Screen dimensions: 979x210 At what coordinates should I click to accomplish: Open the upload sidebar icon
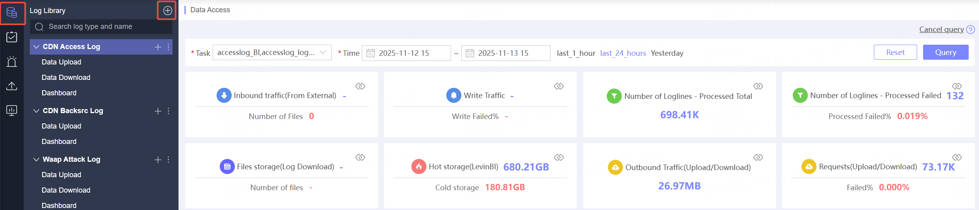12,86
